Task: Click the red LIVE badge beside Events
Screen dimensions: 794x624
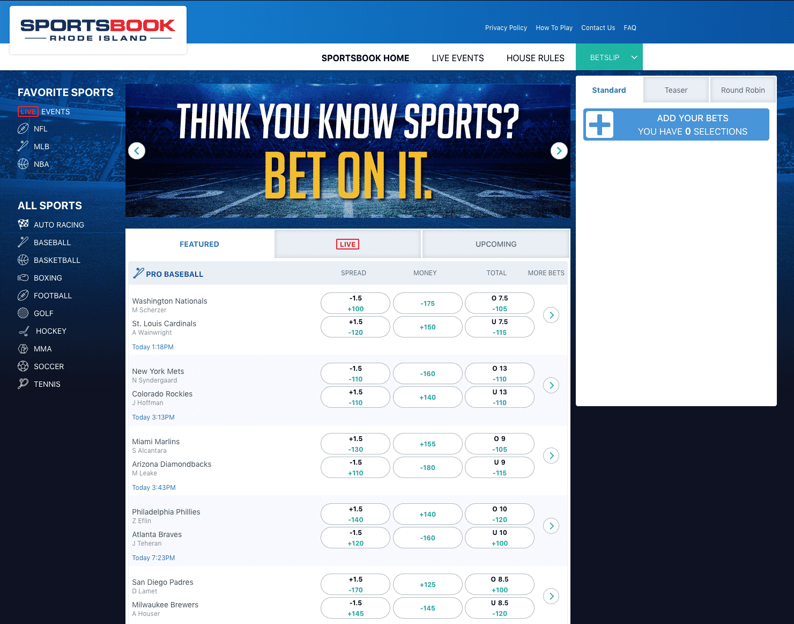Action: click(28, 112)
